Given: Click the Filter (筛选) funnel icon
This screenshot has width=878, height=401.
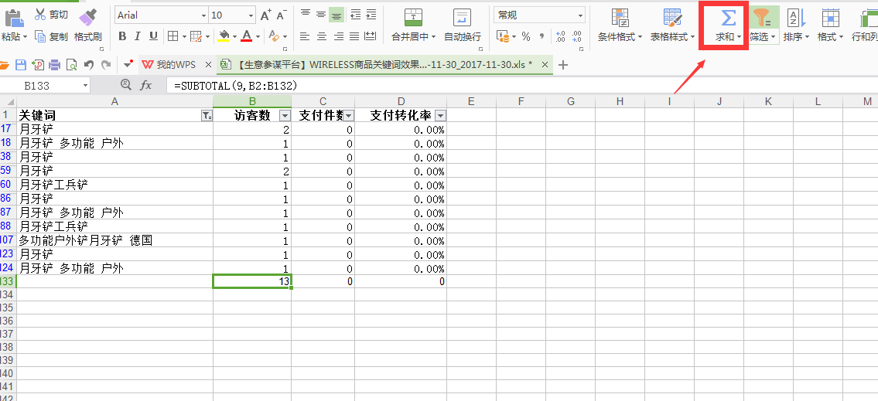Looking at the screenshot, I should 762,18.
